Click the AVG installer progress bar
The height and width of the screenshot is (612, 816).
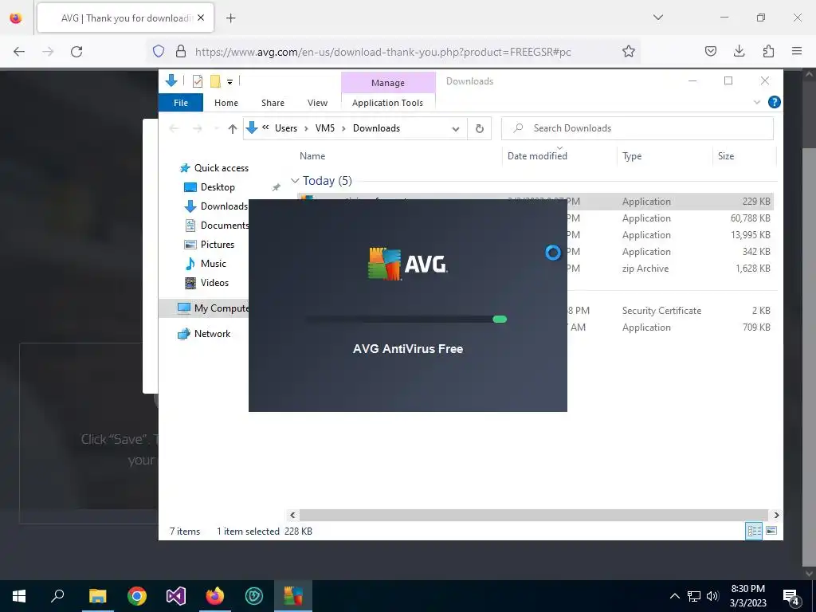(406, 319)
